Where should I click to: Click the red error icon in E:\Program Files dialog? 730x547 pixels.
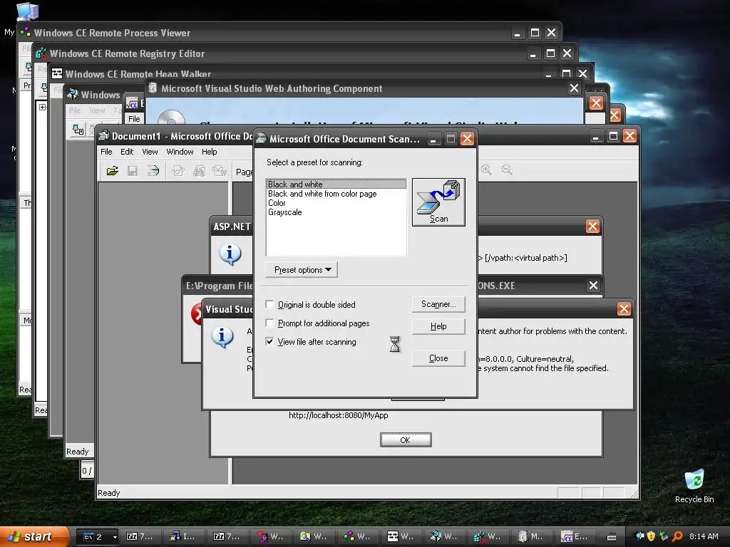195,314
